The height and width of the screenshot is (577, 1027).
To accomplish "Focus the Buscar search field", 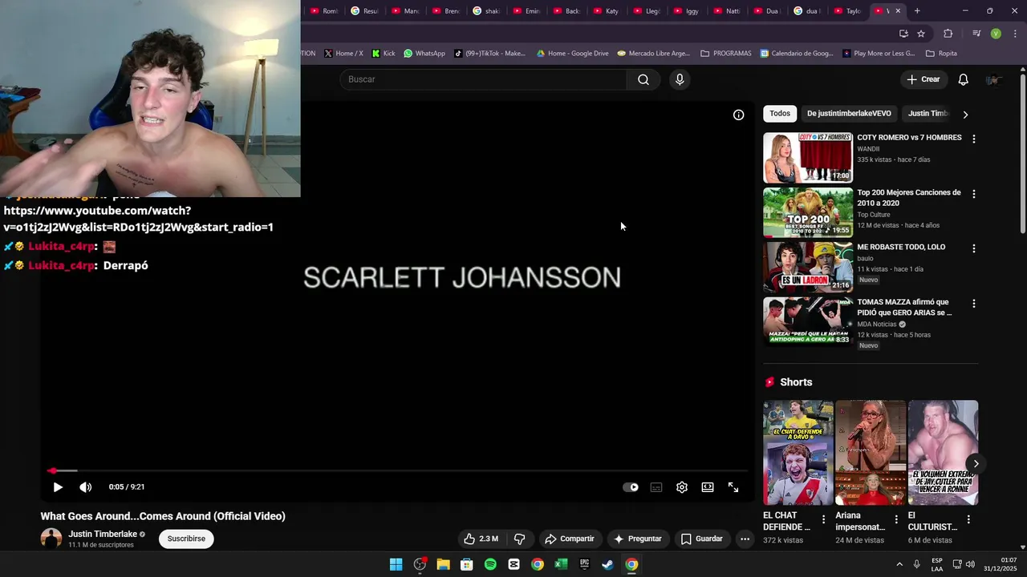I will [x=484, y=79].
